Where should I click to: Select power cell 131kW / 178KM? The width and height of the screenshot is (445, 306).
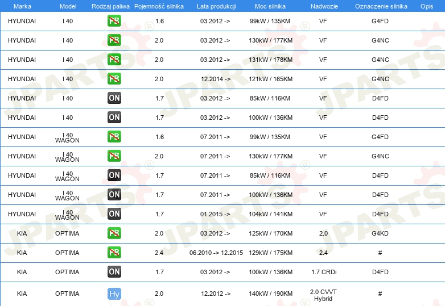(x=270, y=60)
